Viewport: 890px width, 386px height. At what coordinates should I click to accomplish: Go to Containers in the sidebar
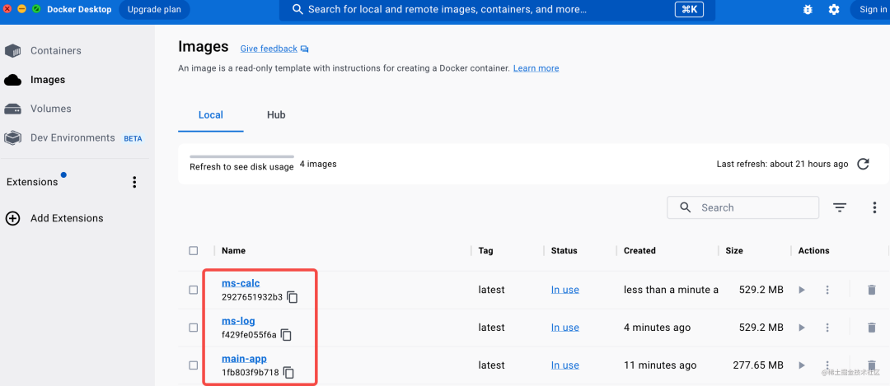click(55, 51)
